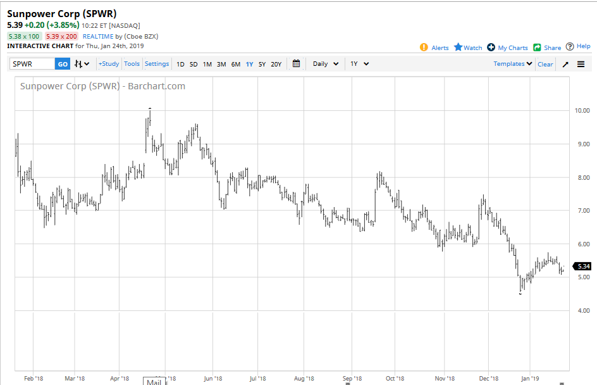Select the 5Y time range
Viewport: 597px width, 385px height.
coord(262,64)
